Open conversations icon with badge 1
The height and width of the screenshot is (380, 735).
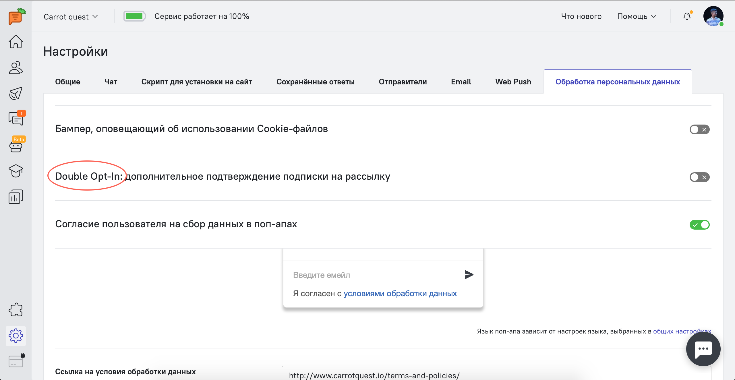click(16, 119)
